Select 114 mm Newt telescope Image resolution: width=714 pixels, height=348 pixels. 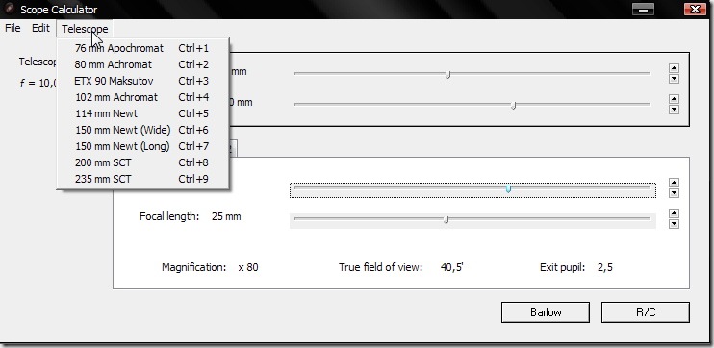tap(141, 113)
